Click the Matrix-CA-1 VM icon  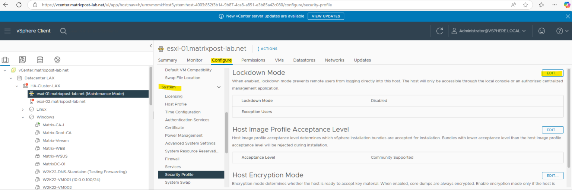[x=38, y=125]
